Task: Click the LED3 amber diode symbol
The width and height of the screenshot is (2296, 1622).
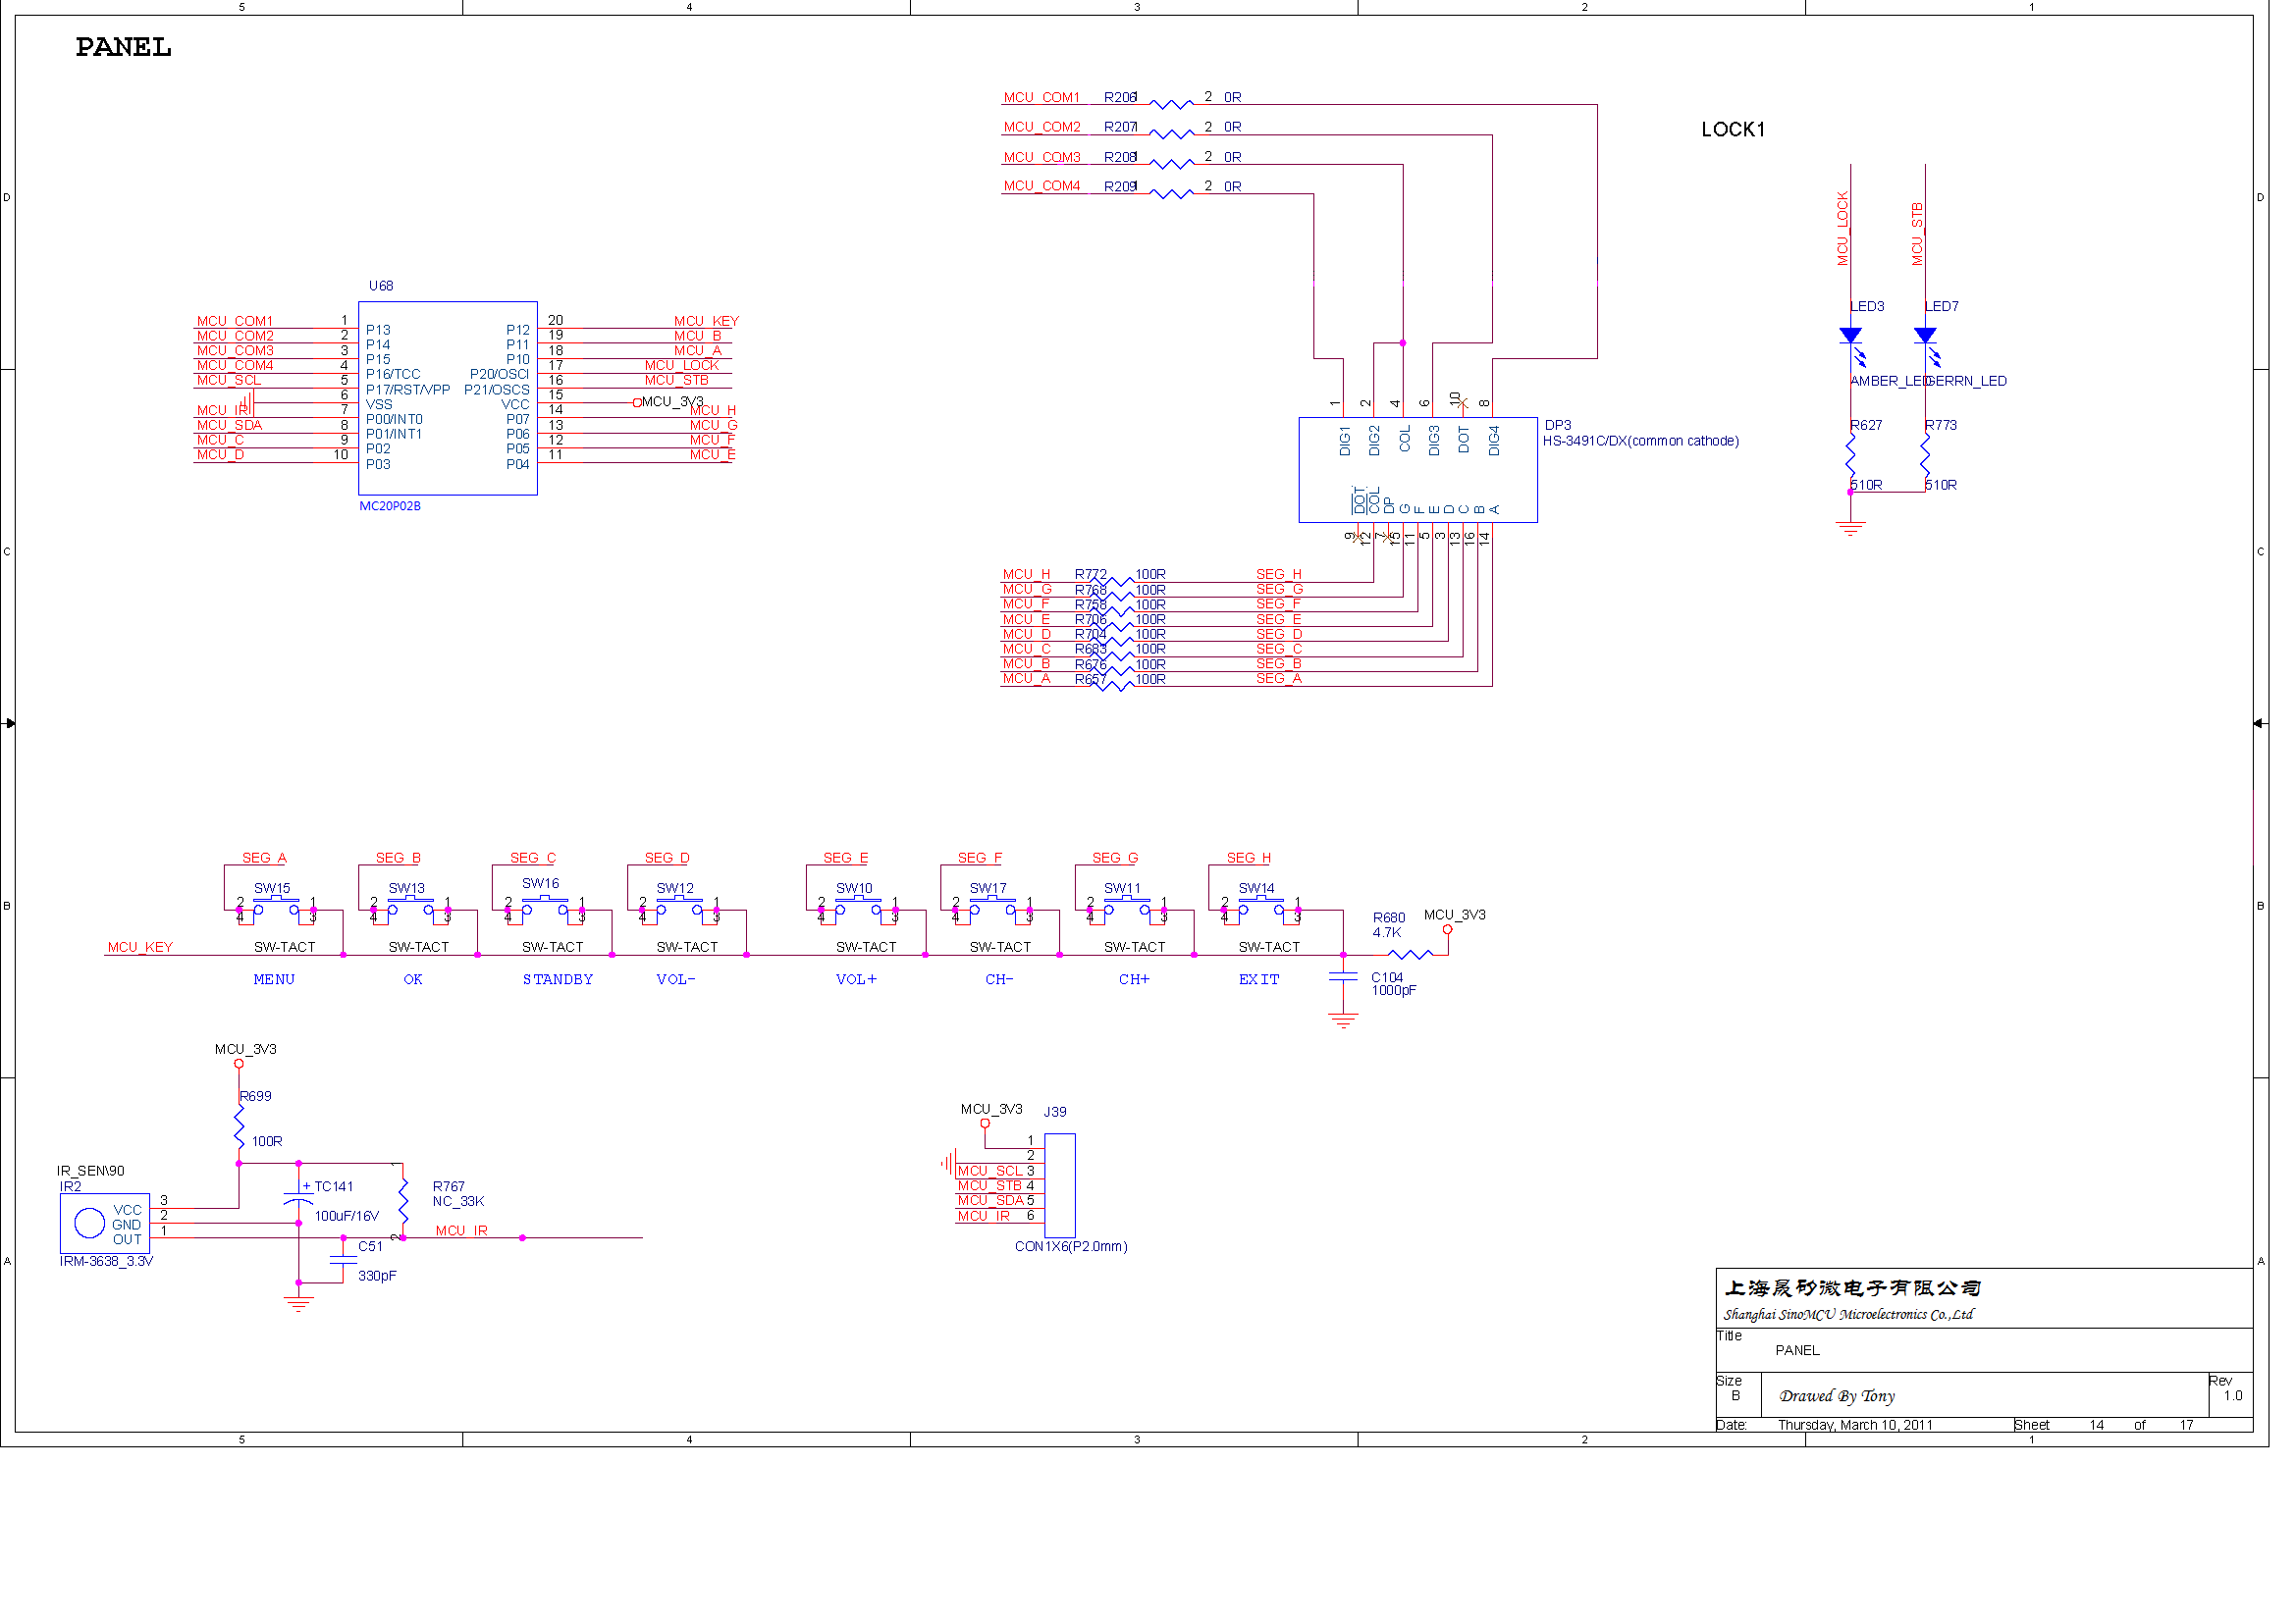Action: 1850,336
